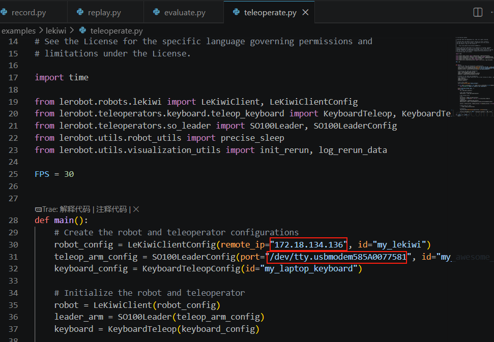Image resolution: width=494 pixels, height=342 pixels.
Task: Click 'remote_ip' parameter on line 30
Action: [243, 245]
